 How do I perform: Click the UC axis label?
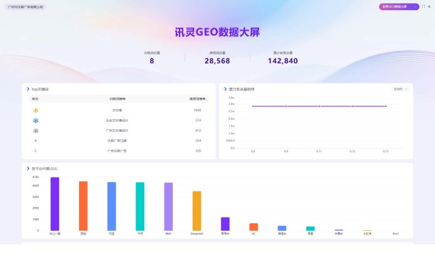click(x=254, y=233)
